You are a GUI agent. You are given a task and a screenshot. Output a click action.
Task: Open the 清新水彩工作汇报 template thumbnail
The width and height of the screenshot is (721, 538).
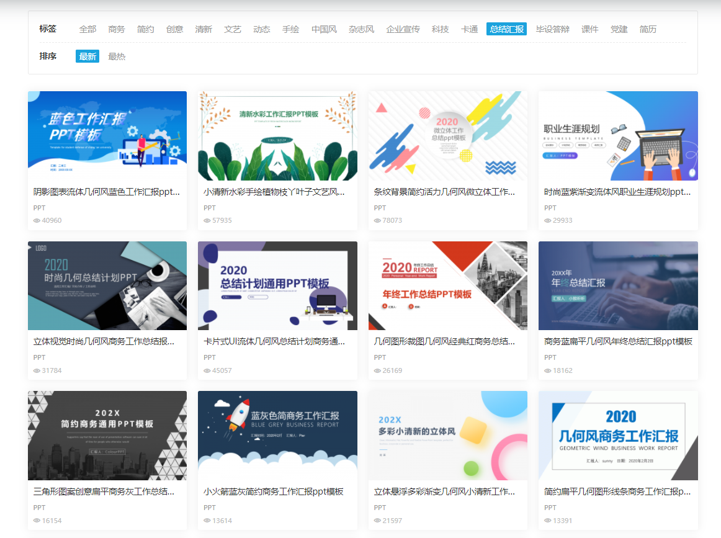click(277, 136)
